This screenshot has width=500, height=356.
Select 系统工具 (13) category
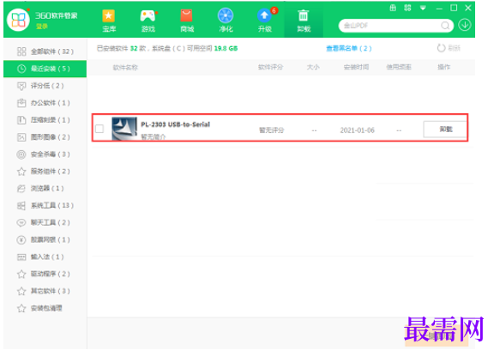pos(45,205)
